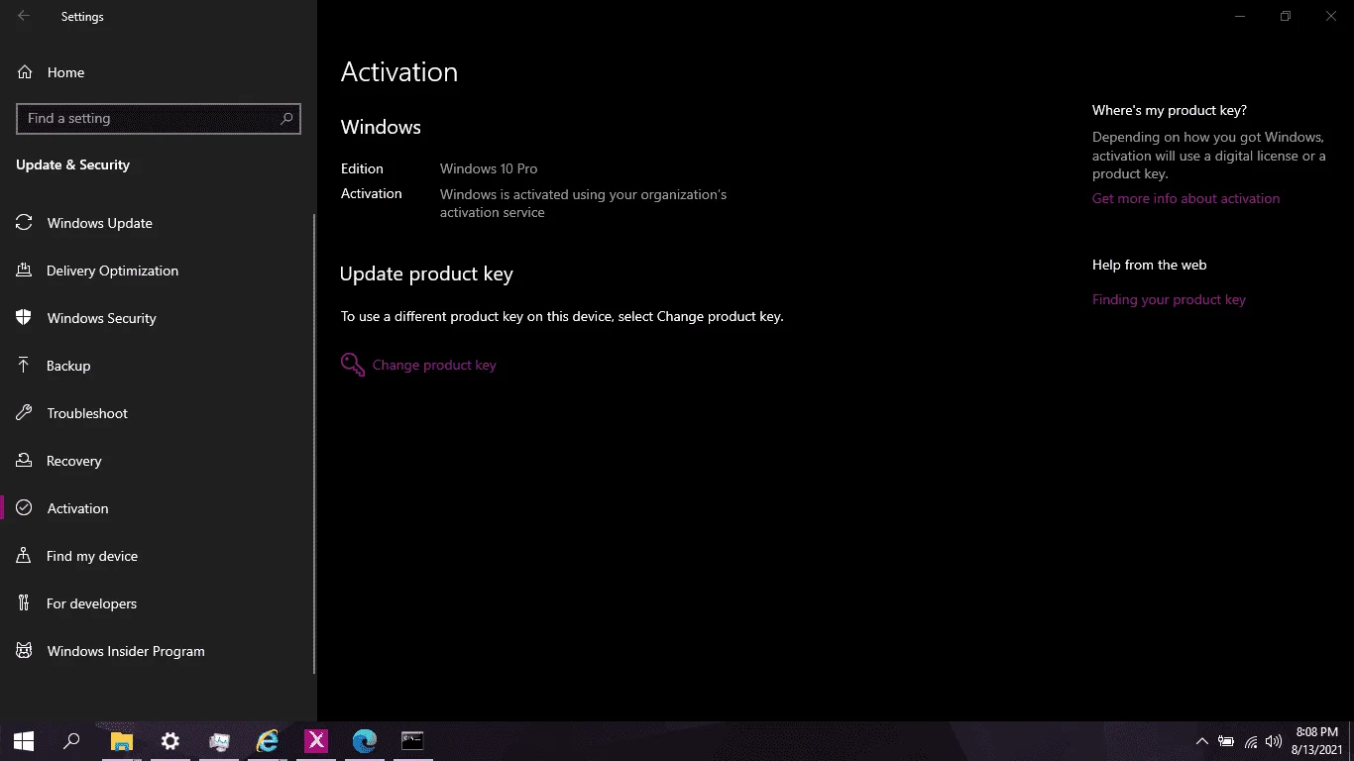Click the Update & Security sidebar header
The image size is (1354, 761).
(x=73, y=164)
